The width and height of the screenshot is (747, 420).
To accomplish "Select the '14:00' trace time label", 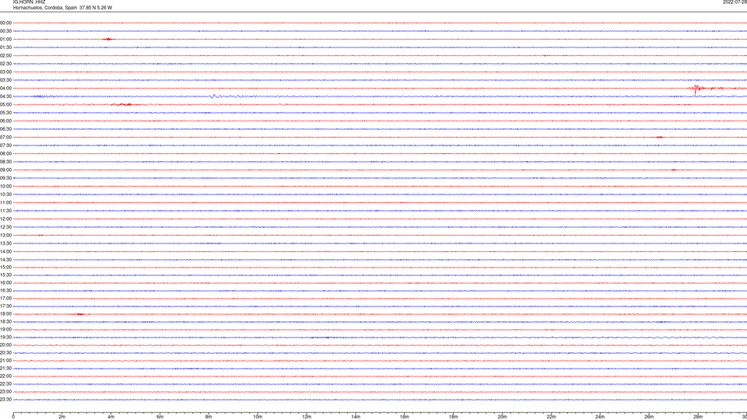I will pyautogui.click(x=5, y=251).
